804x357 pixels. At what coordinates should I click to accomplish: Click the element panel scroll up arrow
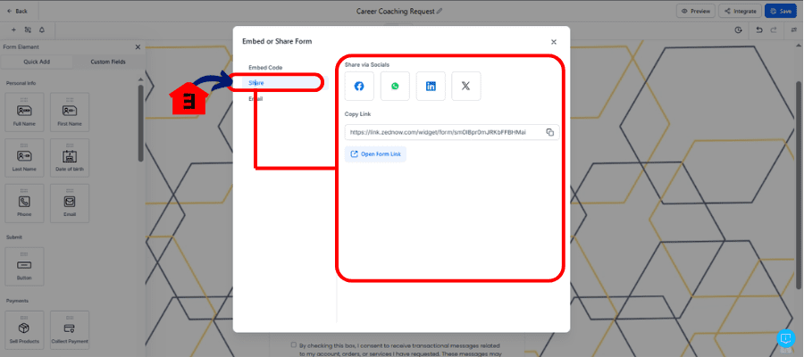point(140,79)
